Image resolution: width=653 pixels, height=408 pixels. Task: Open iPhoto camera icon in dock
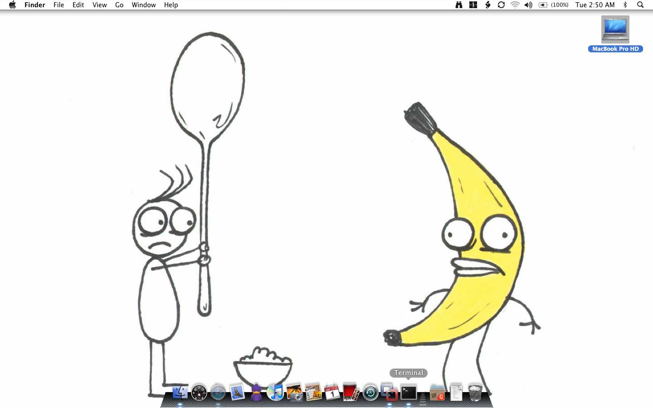(x=294, y=393)
